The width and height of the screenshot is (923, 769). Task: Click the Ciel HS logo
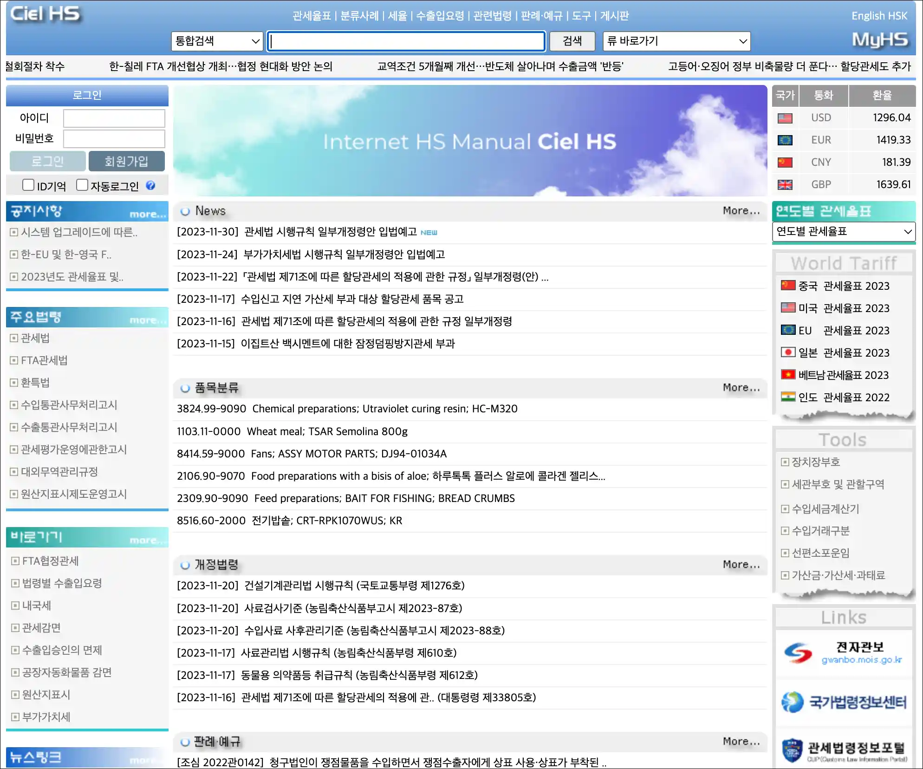pyautogui.click(x=45, y=14)
